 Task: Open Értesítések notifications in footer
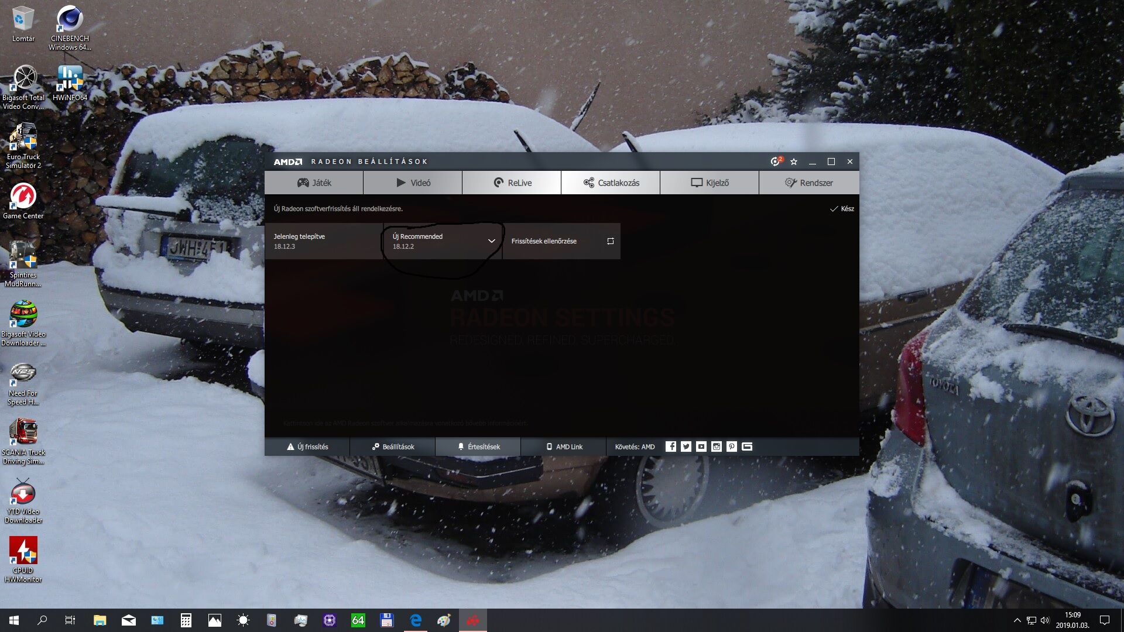(x=478, y=446)
